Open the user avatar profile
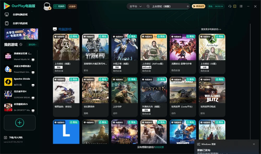Viewport: 261px width, 154px height. (47, 6)
